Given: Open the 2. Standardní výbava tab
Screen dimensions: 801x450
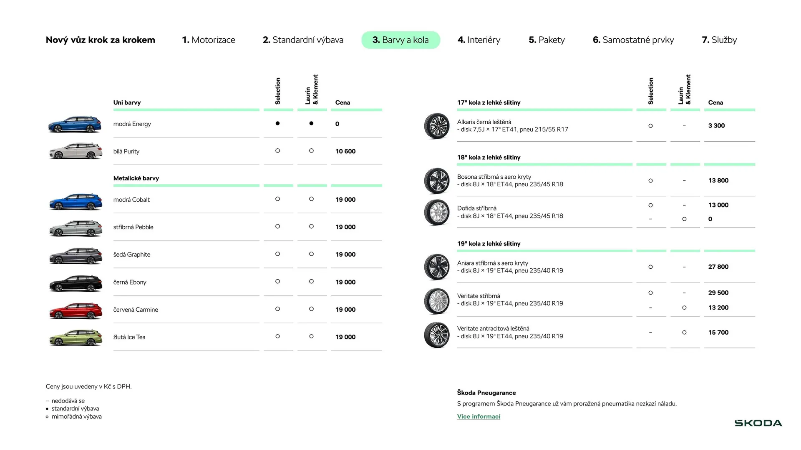Looking at the screenshot, I should click(x=303, y=40).
